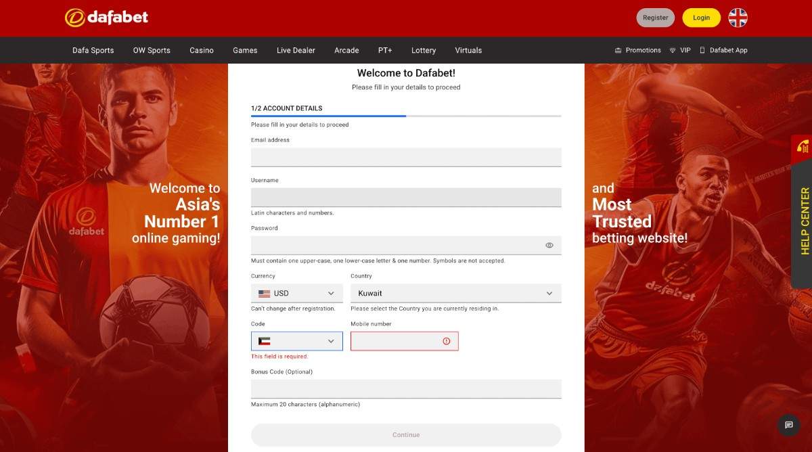
Task: Open the Games menu item
Action: point(245,50)
